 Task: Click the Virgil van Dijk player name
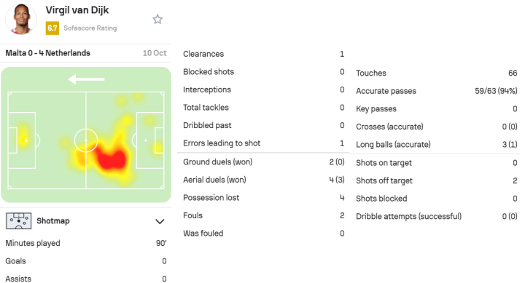coord(77,10)
